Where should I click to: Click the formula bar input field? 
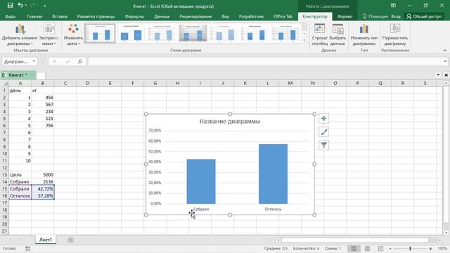[x=265, y=61]
